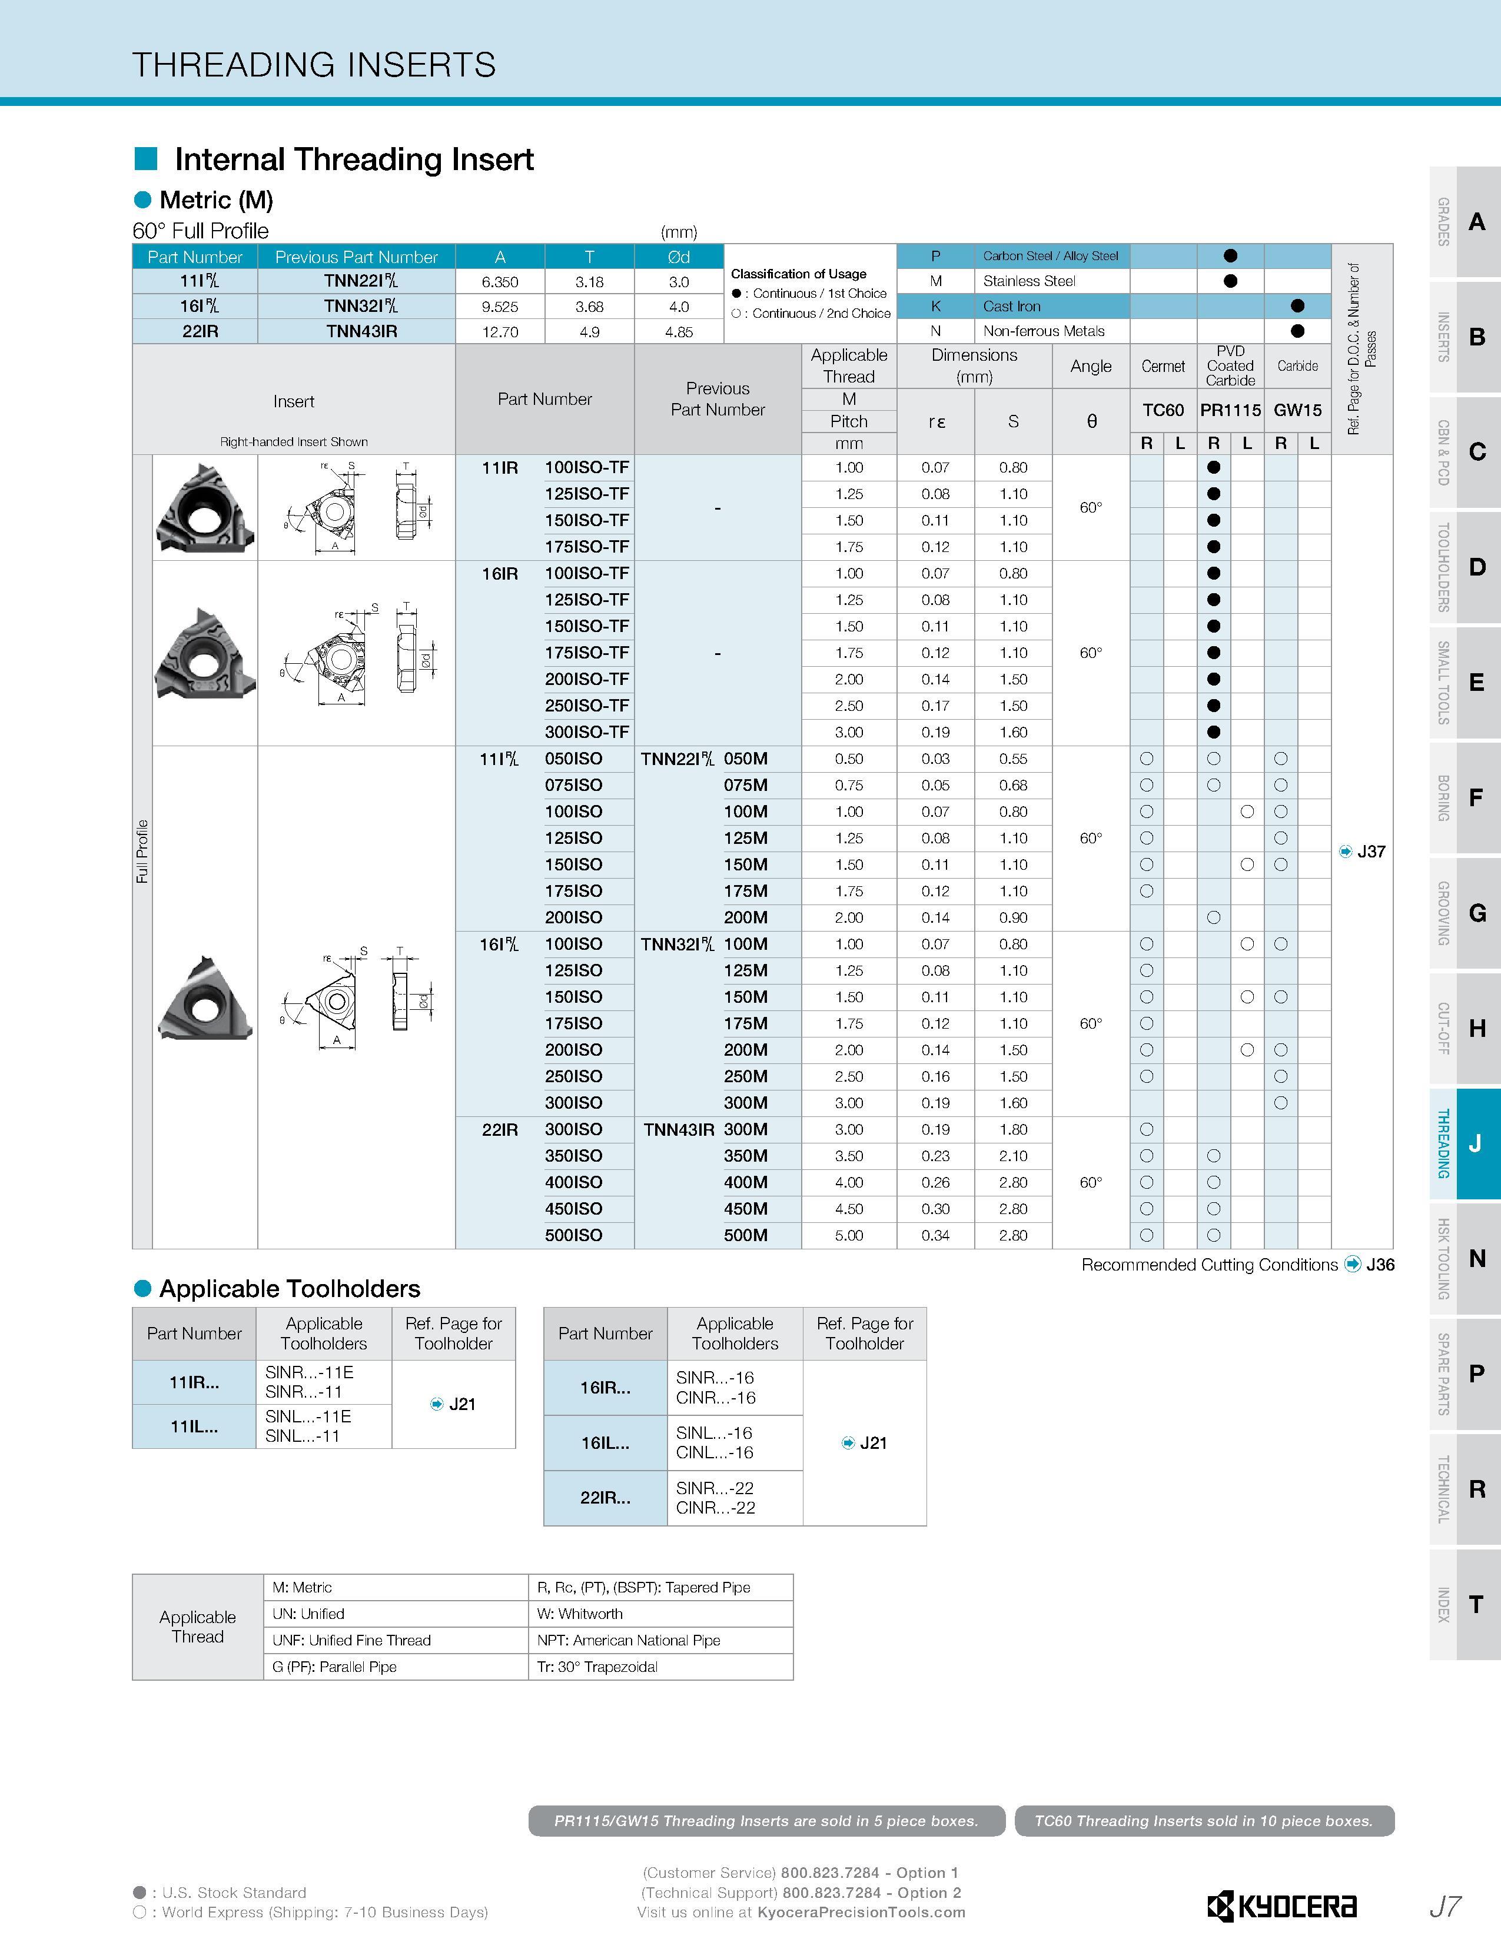Click the teal square beside Internal Threading Insert
The width and height of the screenshot is (1501, 1942).
coord(146,159)
